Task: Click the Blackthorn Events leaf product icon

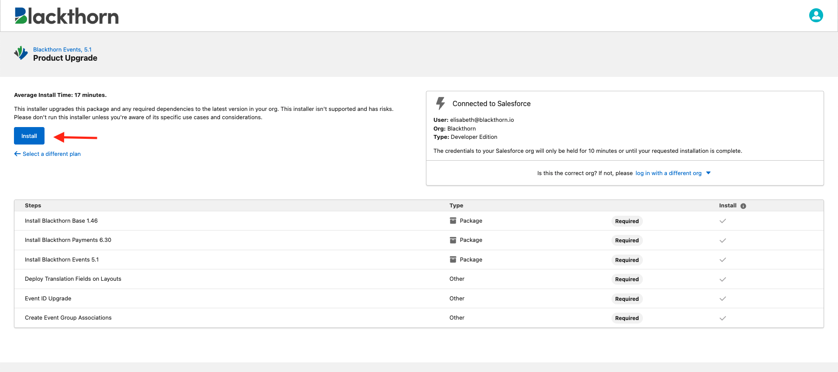Action: click(x=21, y=53)
